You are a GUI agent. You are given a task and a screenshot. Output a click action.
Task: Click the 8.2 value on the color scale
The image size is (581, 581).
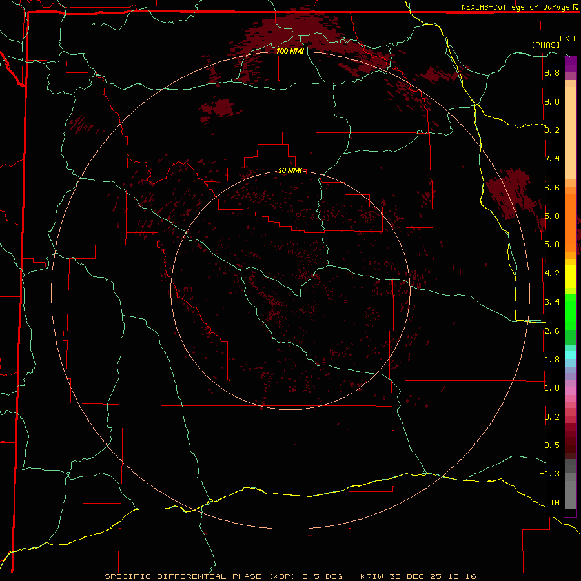pyautogui.click(x=552, y=130)
